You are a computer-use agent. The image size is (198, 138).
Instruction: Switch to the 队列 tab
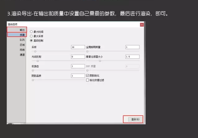[17, 40]
